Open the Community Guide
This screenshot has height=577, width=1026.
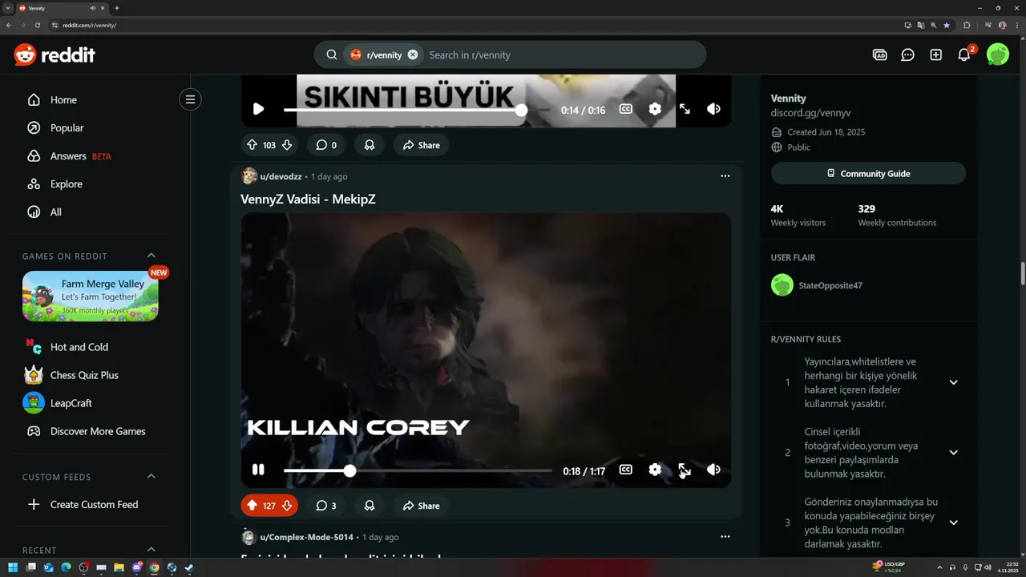click(x=868, y=173)
